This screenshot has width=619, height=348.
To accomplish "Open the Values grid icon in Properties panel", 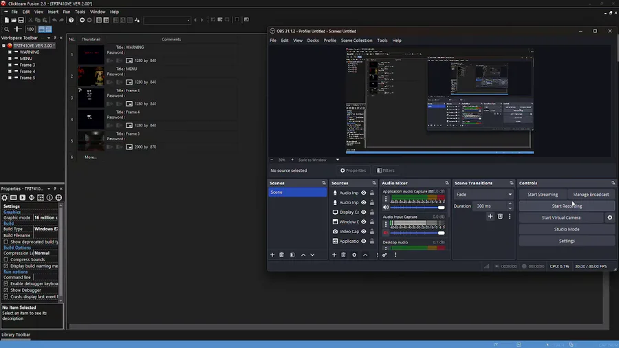I will 41,197.
